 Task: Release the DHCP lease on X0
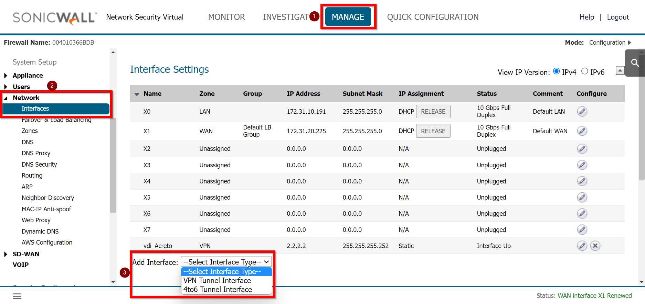(433, 112)
